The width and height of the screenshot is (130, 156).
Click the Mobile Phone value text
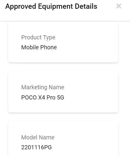coord(39,47)
